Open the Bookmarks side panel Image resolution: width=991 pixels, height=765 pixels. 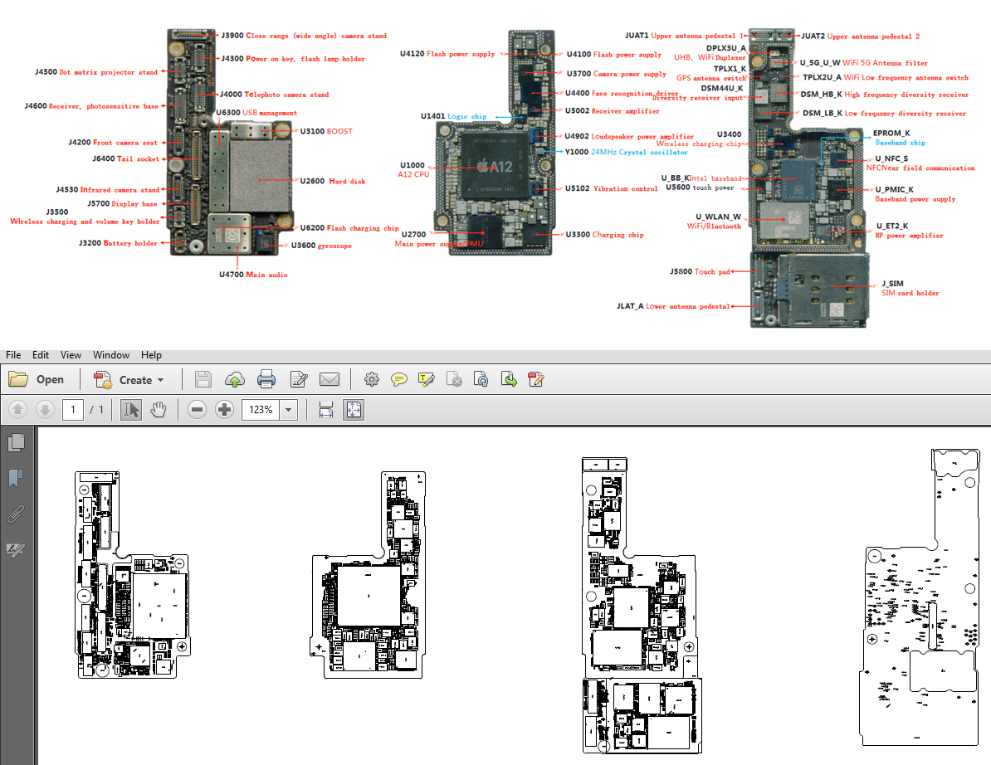click(16, 479)
